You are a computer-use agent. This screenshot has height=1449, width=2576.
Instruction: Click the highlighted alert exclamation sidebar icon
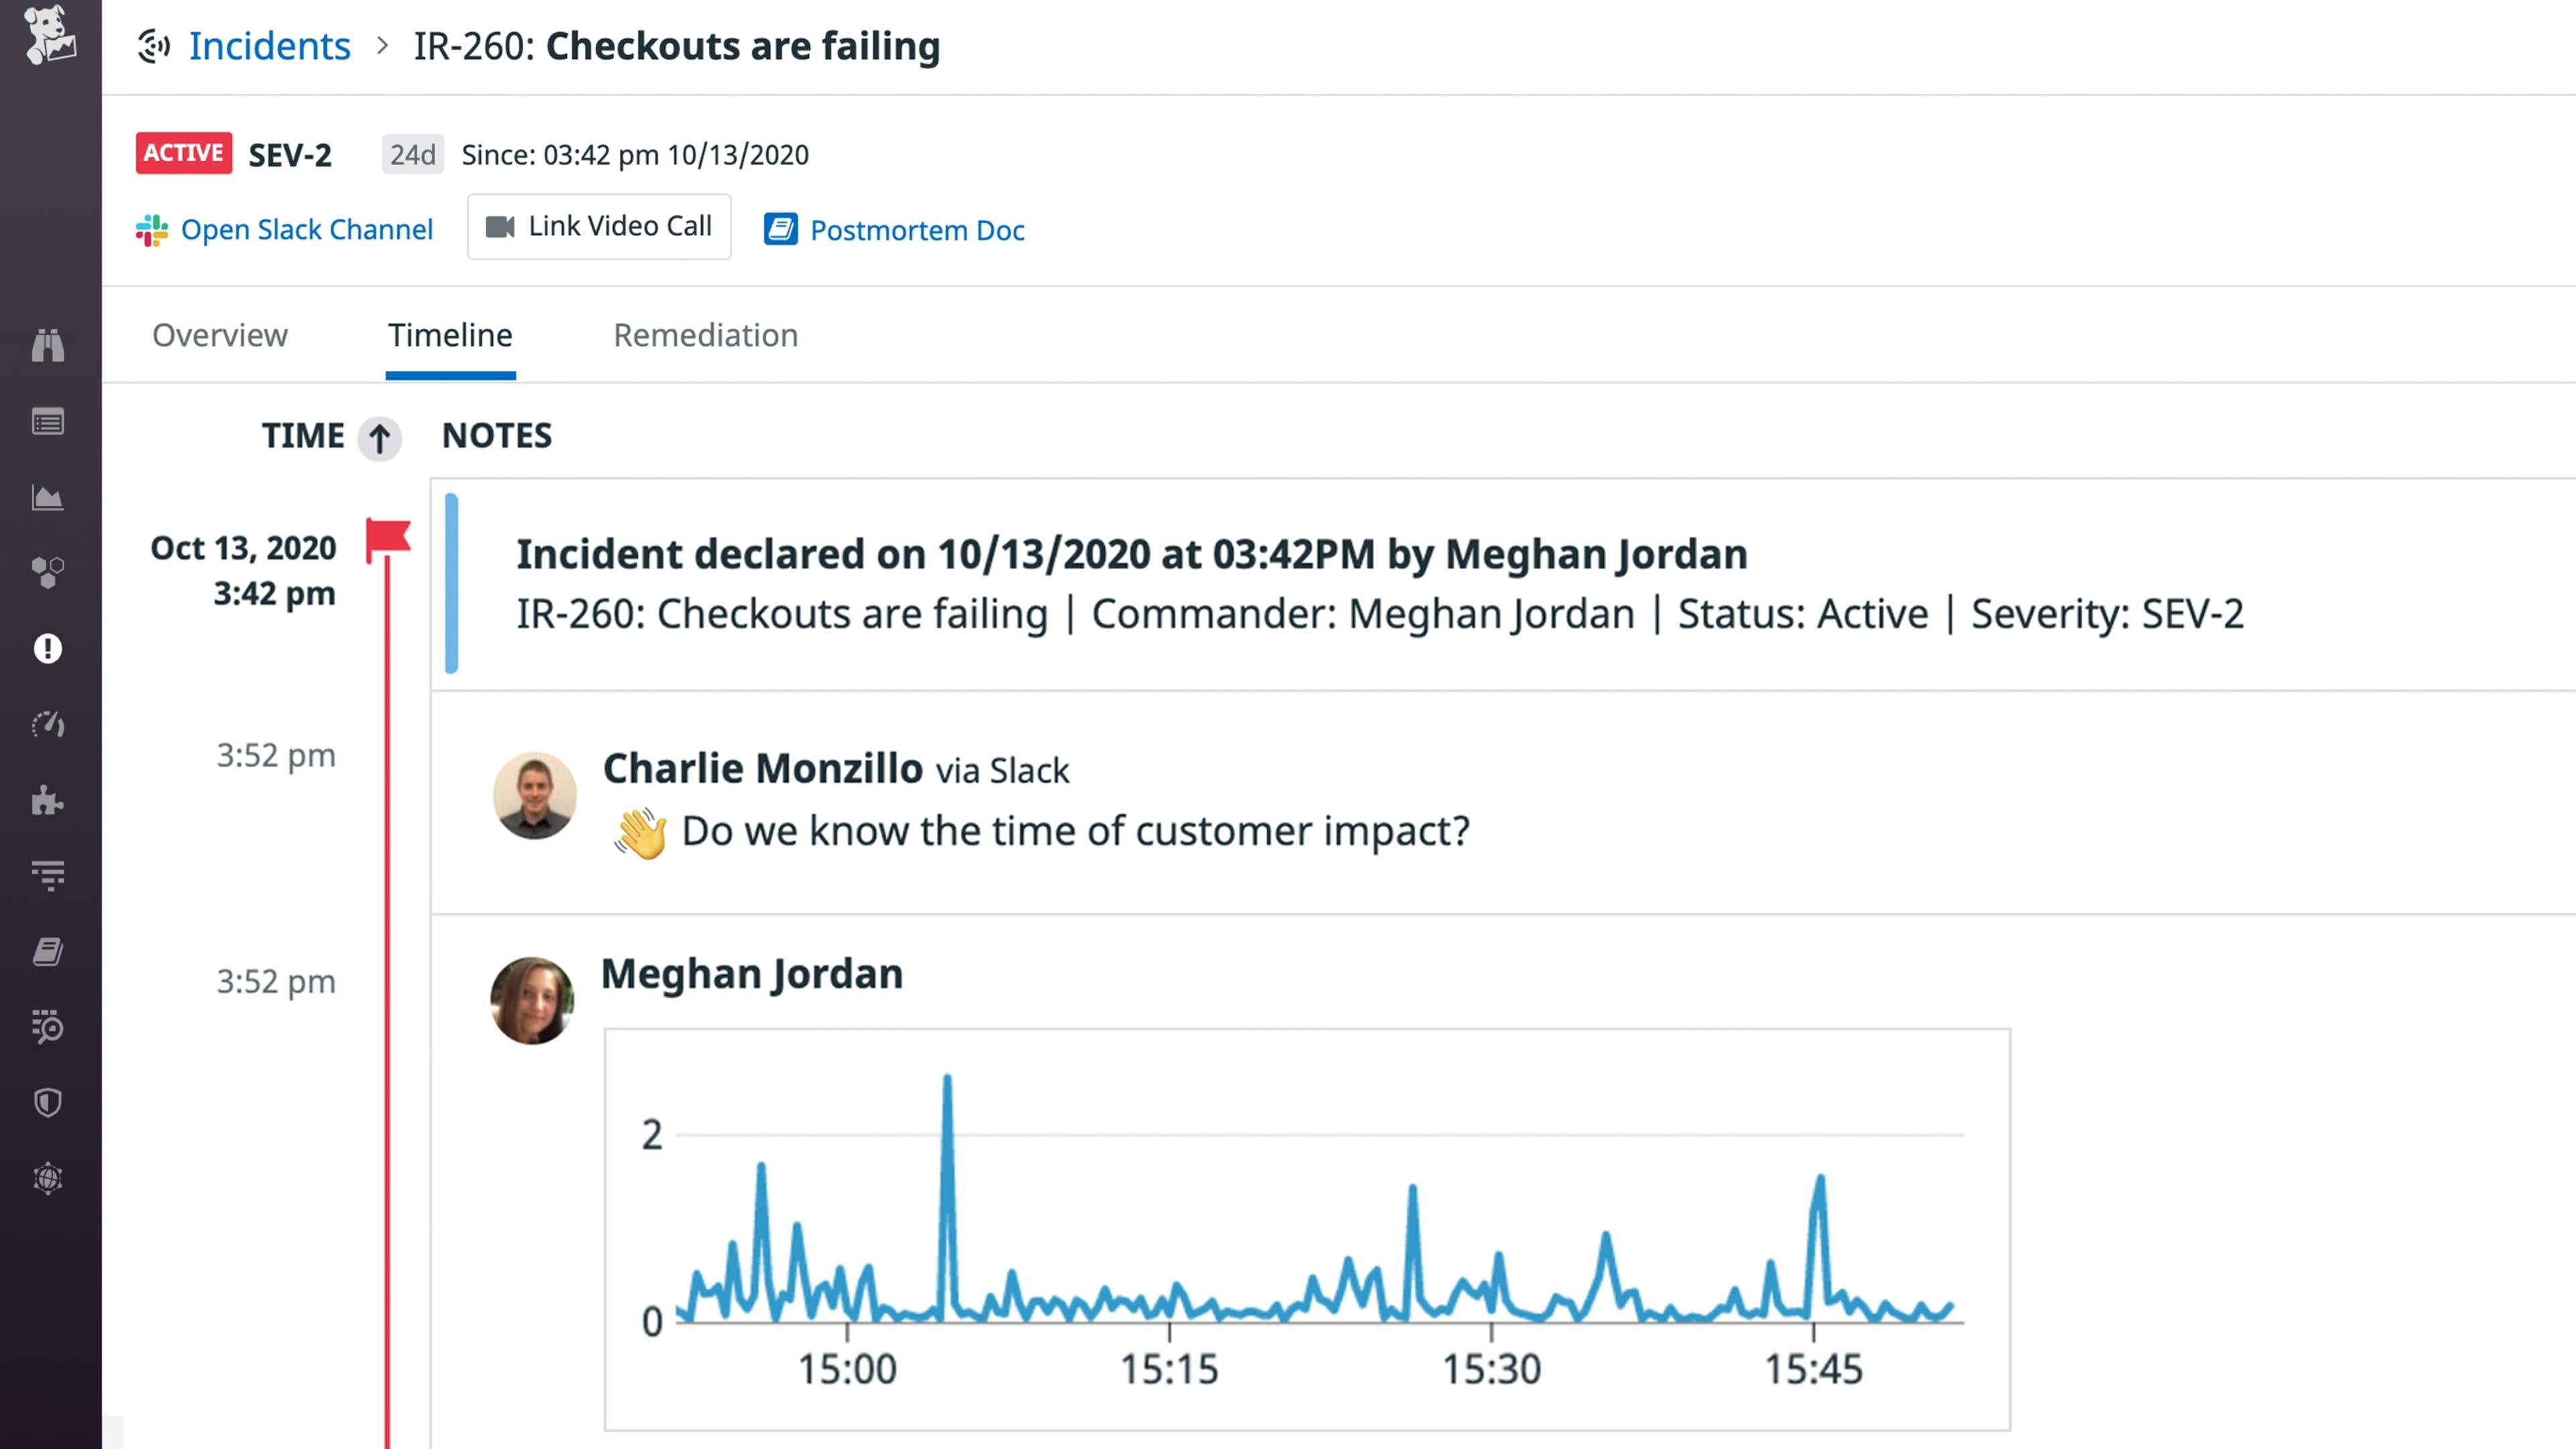point(49,649)
